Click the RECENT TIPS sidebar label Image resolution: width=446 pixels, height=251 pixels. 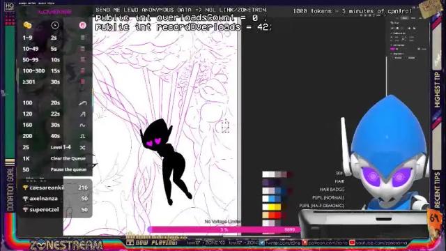(437, 190)
